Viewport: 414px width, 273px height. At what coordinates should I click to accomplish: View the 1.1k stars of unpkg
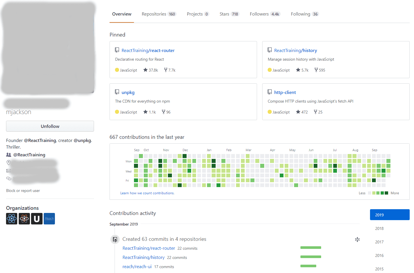pyautogui.click(x=149, y=112)
